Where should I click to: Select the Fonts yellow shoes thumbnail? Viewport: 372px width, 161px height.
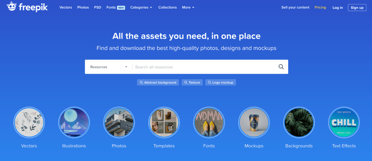[209, 123]
